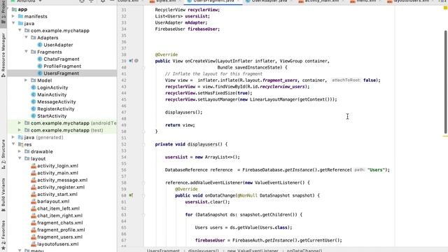
Task: Click the fragment_users.xml file icon
Action: tap(34, 237)
